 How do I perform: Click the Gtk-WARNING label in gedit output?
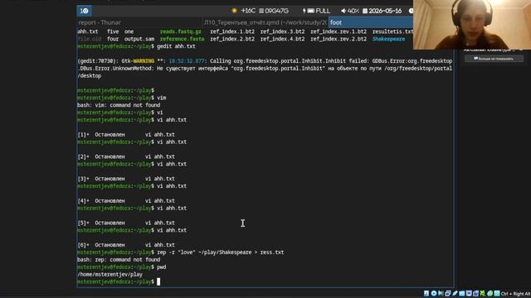coord(138,61)
